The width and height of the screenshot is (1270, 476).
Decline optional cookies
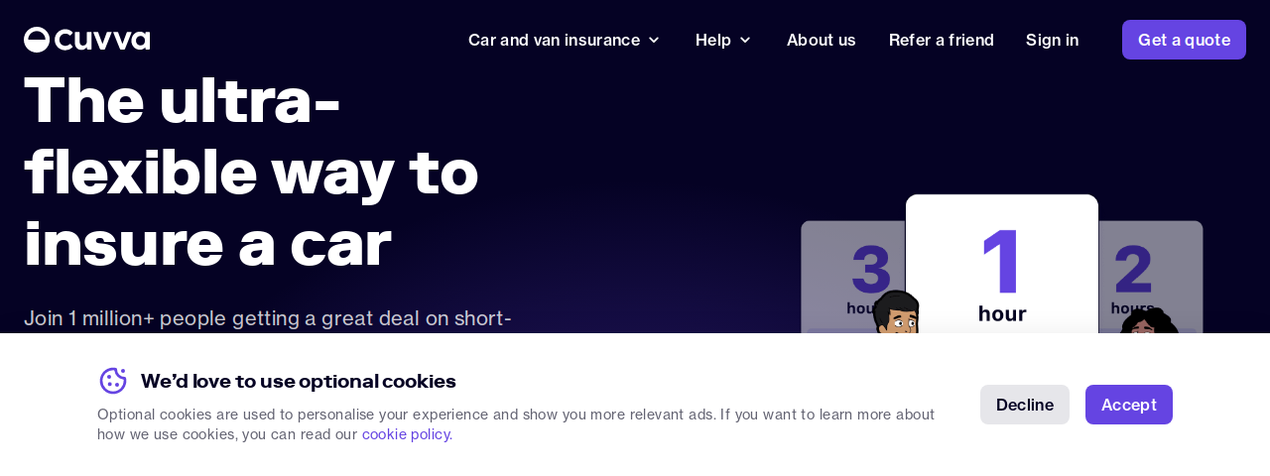(1025, 405)
